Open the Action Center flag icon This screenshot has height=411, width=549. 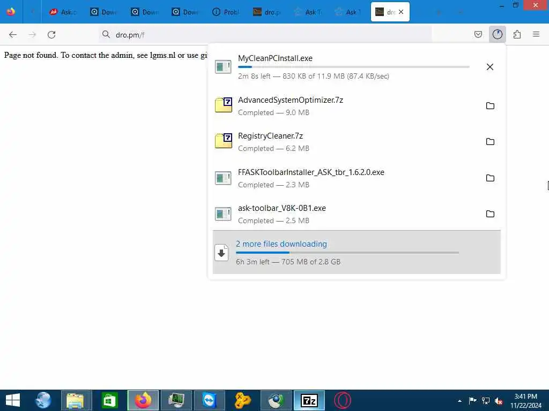(472, 401)
